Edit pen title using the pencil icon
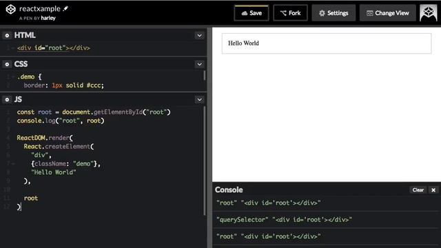The width and height of the screenshot is (441, 248). (x=65, y=8)
